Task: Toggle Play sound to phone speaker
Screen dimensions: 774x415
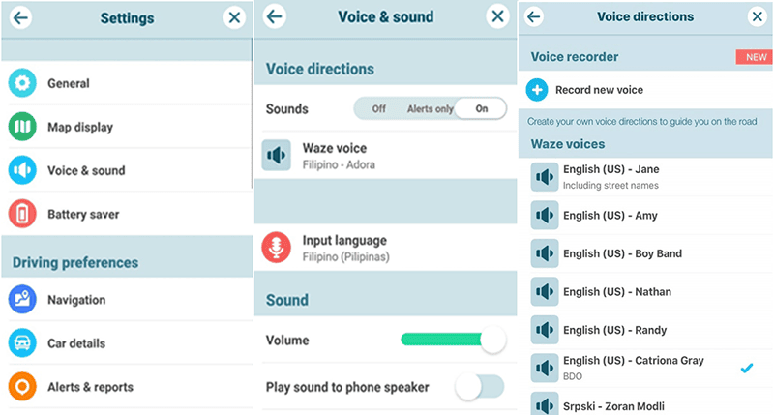Action: click(x=480, y=386)
